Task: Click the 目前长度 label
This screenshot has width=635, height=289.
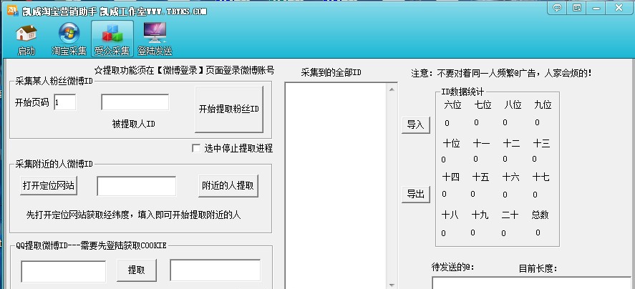Action: pyautogui.click(x=538, y=268)
